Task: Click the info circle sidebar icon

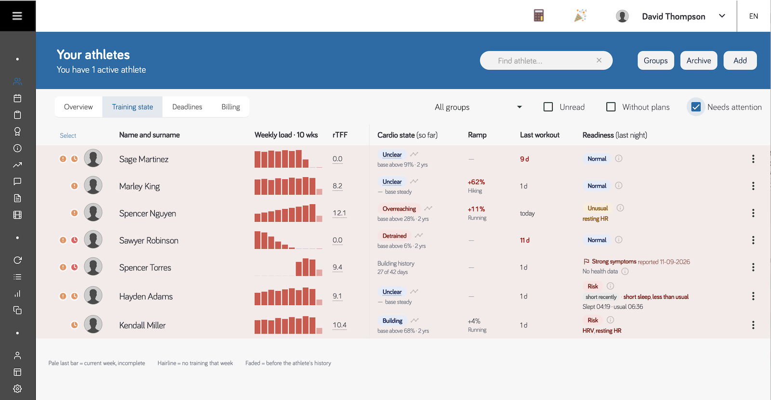Action: [17, 148]
